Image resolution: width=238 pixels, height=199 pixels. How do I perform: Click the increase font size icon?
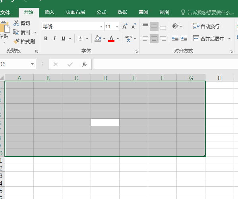point(125,26)
